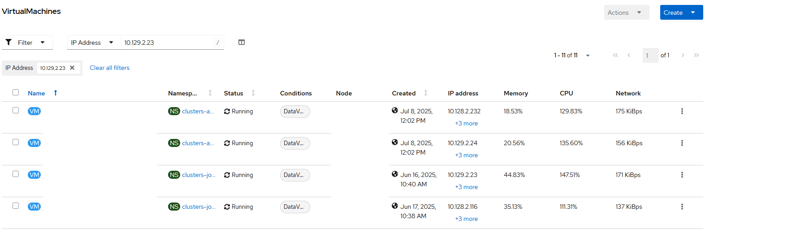Open kebab menu for the 10.128.2.232 VM row
796x233 pixels.
pos(682,111)
